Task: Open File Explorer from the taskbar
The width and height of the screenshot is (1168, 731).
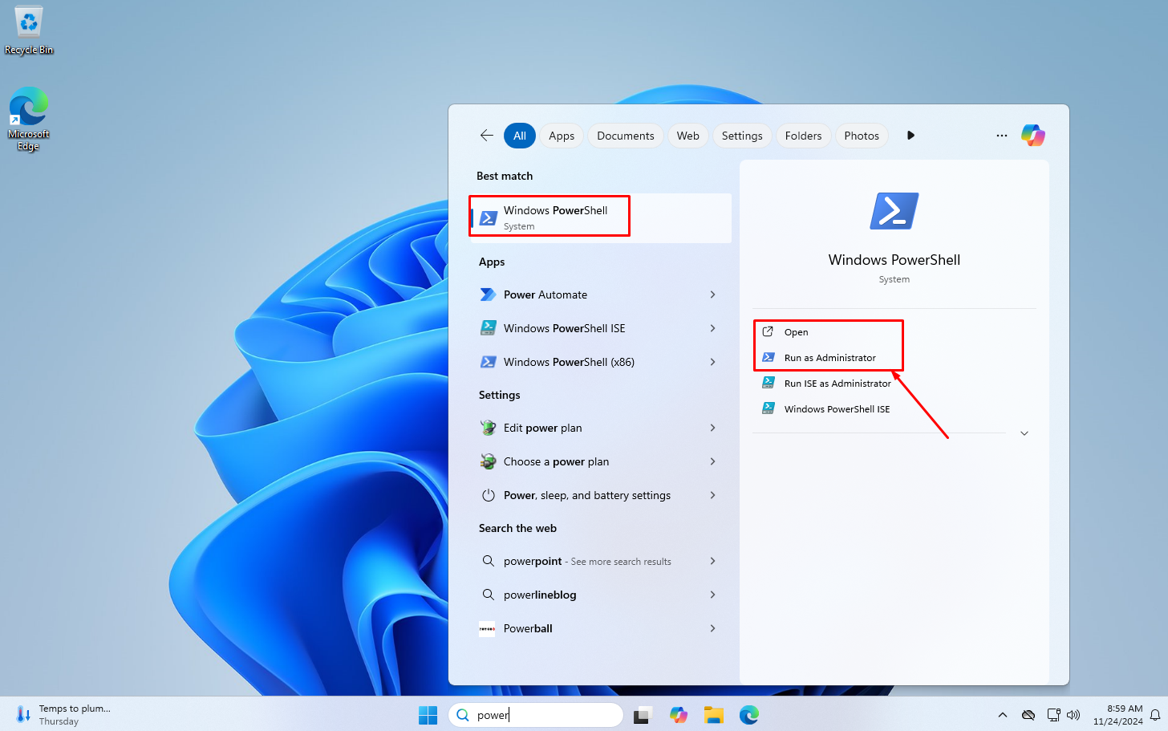Action: 713,714
